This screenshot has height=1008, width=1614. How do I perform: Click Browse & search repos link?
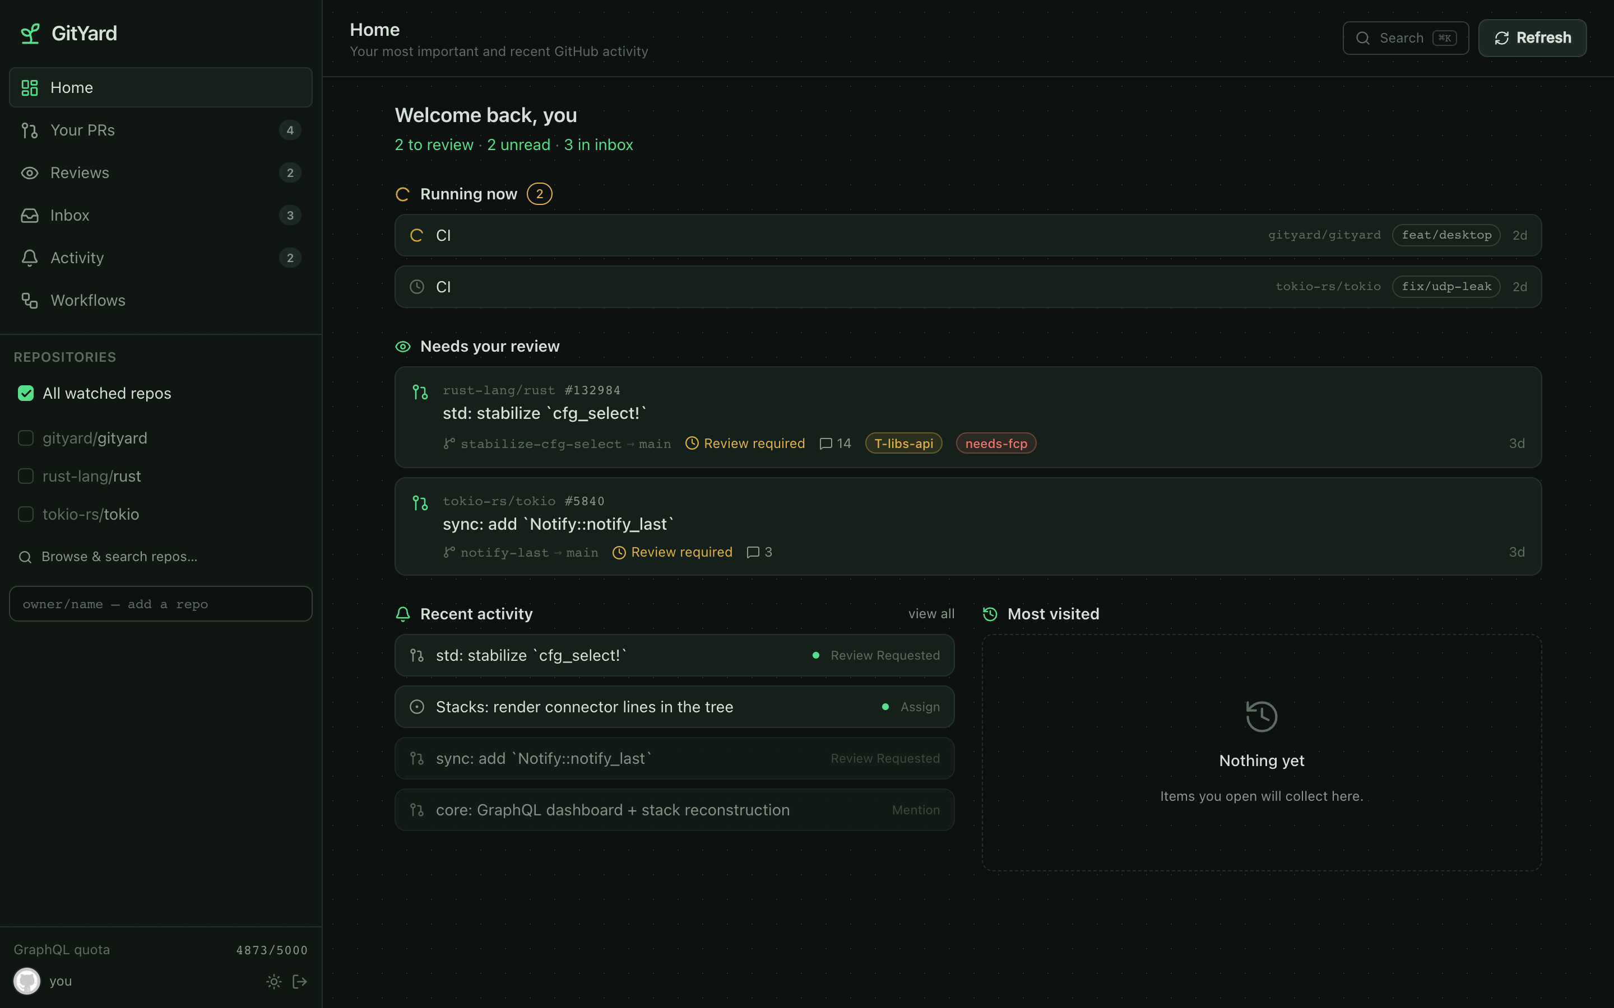point(119,557)
